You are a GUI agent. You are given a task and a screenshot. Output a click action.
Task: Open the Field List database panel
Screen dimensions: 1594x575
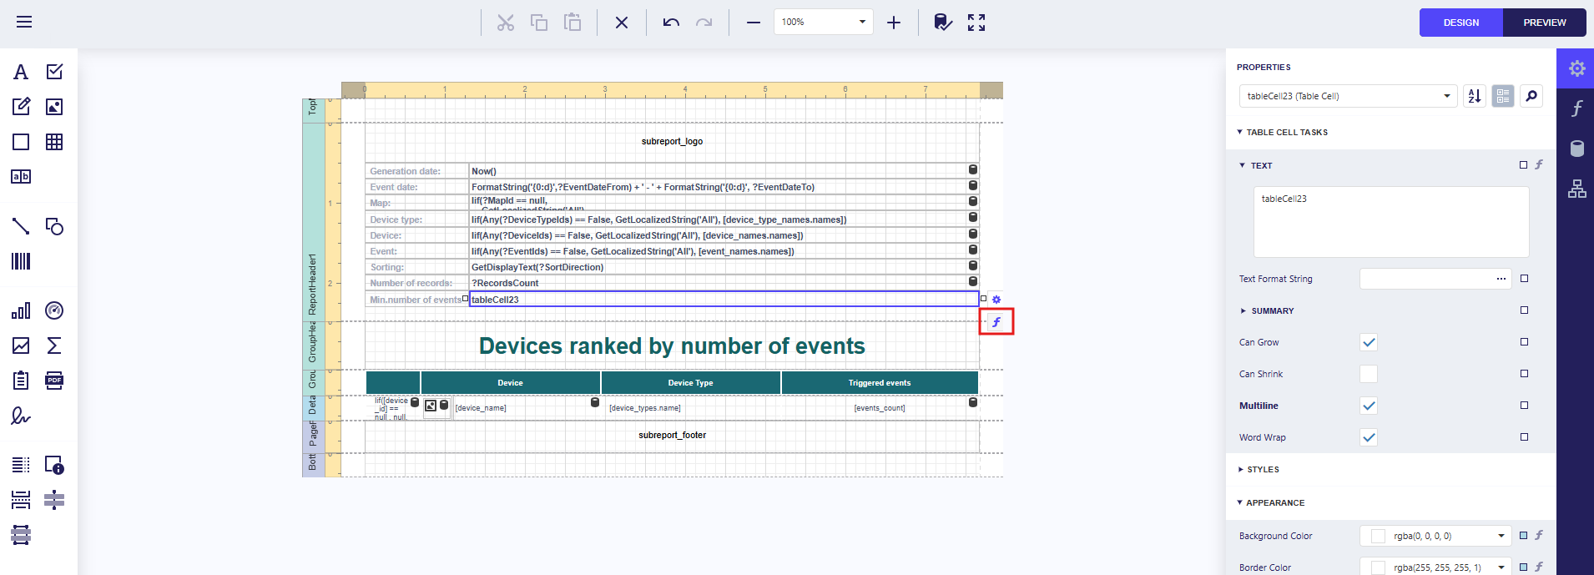click(1576, 149)
